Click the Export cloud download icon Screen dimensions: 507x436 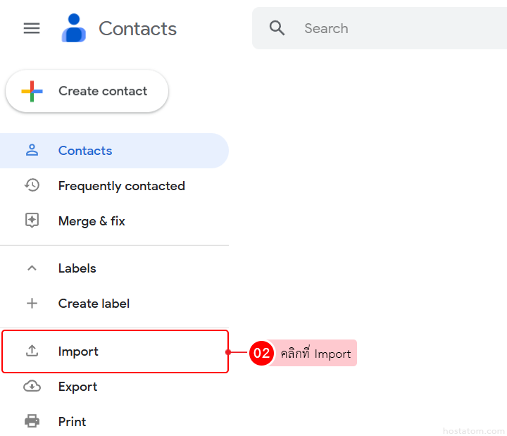pyautogui.click(x=32, y=386)
